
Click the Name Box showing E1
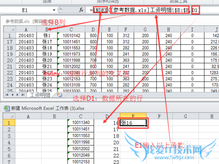click(x=25, y=10)
